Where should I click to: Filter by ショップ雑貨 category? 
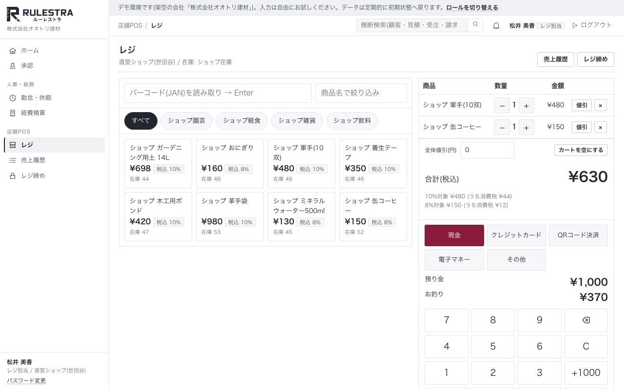pyautogui.click(x=297, y=121)
